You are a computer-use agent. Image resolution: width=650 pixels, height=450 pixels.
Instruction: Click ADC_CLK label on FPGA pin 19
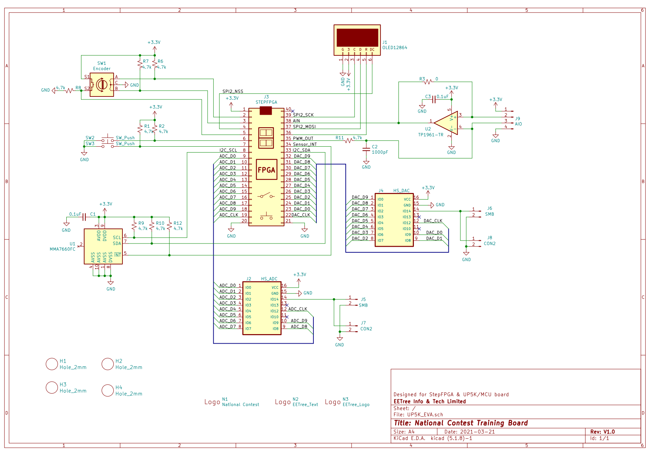[x=229, y=215]
